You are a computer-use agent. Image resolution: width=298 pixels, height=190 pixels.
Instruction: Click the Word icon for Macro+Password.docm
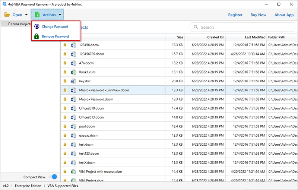[73, 99]
